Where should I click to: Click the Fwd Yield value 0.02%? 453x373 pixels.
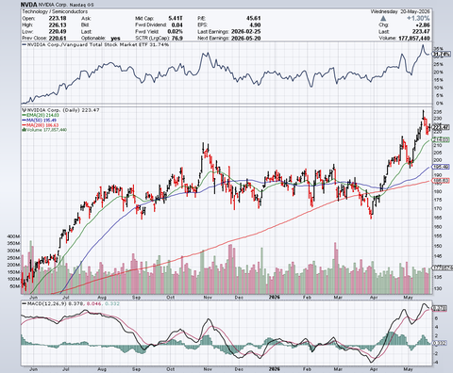176,32
